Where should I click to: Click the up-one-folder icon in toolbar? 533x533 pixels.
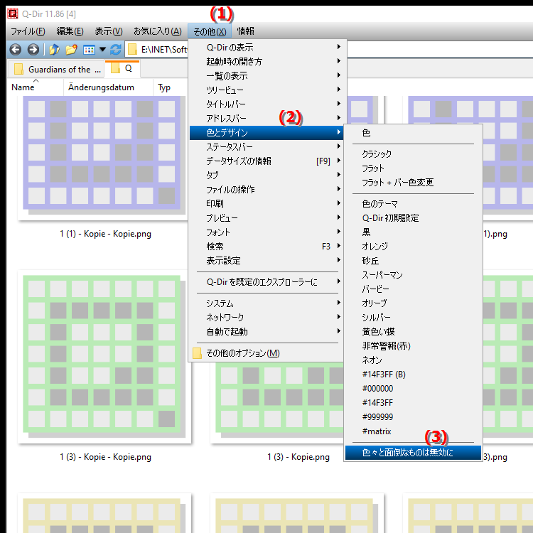click(x=55, y=50)
